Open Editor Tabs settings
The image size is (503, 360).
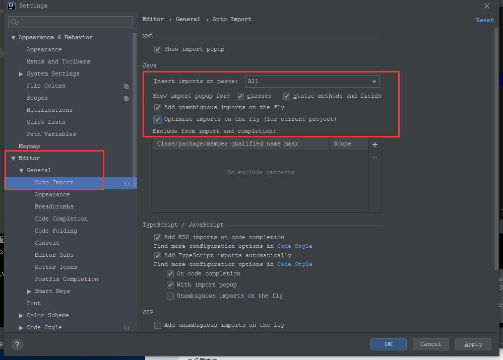pyautogui.click(x=54, y=255)
